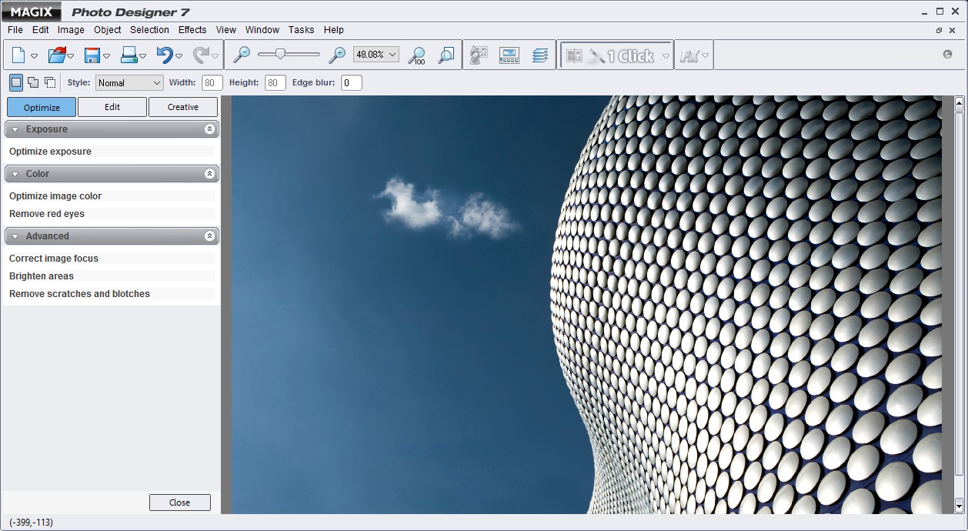Click Correct image focus
This screenshot has width=968, height=531.
54,259
